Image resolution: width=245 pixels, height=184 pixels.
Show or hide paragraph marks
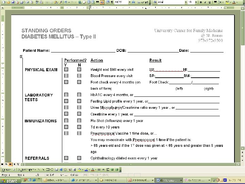[112, 2]
